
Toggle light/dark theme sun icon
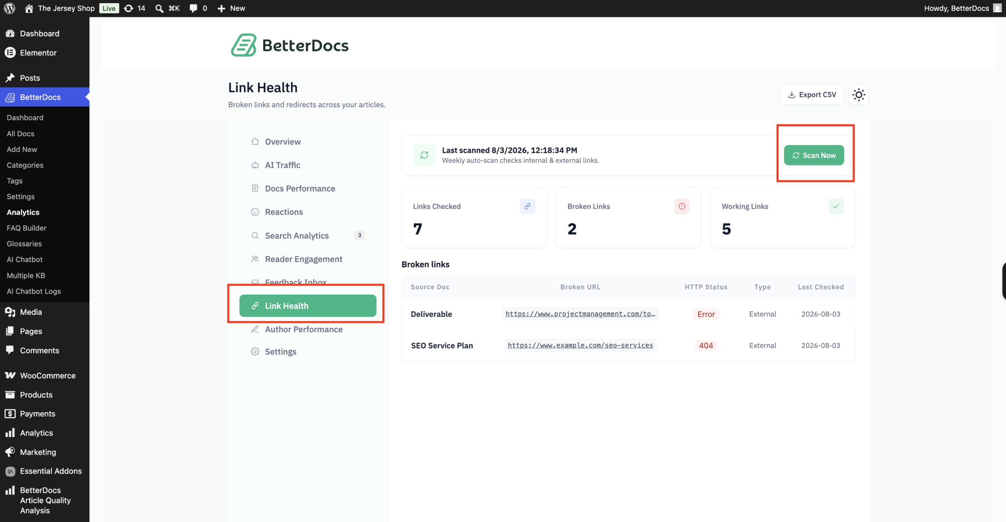tap(859, 95)
